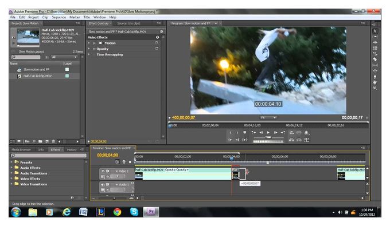Image resolution: width=390 pixels, height=226 pixels.
Task: Set unnumbered marker in Program monitor
Action: pos(244,133)
